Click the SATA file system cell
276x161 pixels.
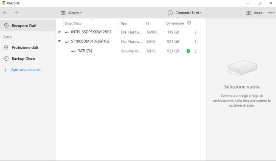(x=151, y=42)
